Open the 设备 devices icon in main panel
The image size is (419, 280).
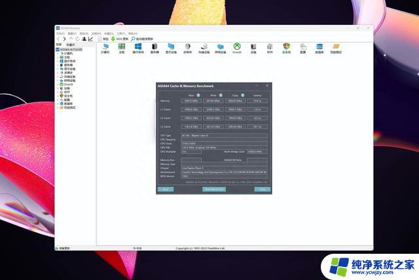253,49
